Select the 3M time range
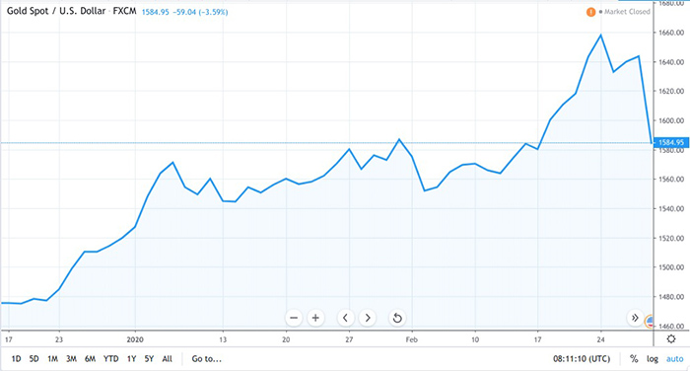 (x=71, y=359)
